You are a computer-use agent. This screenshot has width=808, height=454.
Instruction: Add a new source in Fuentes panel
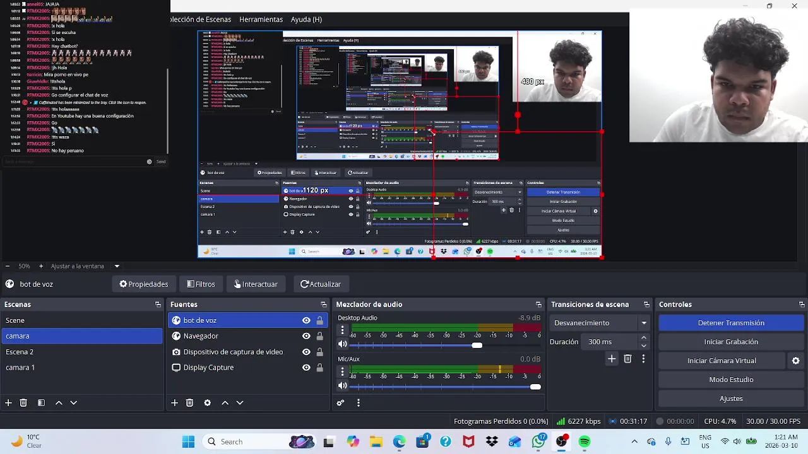pyautogui.click(x=174, y=402)
